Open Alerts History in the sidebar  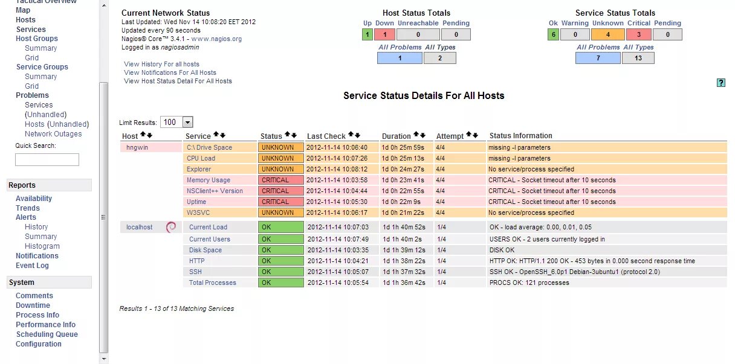36,227
